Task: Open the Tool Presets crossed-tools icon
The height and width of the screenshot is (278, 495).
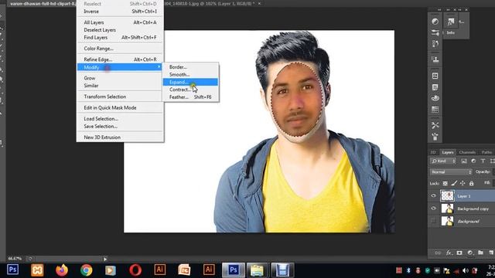Action: pos(435,125)
